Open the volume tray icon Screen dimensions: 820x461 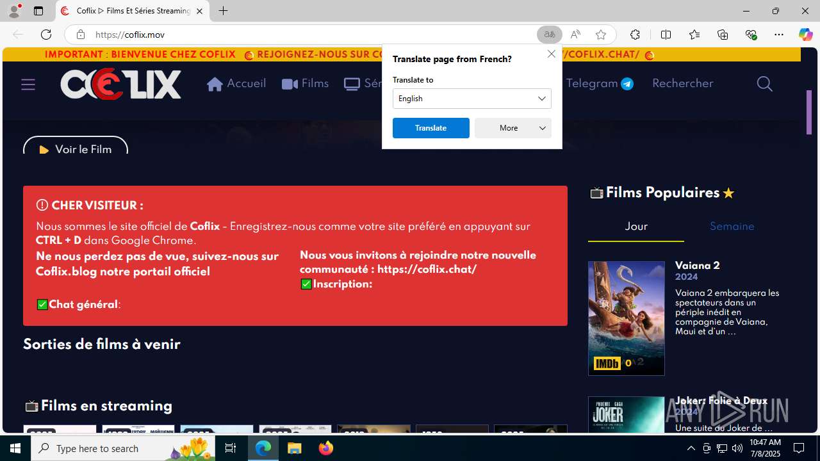737,448
